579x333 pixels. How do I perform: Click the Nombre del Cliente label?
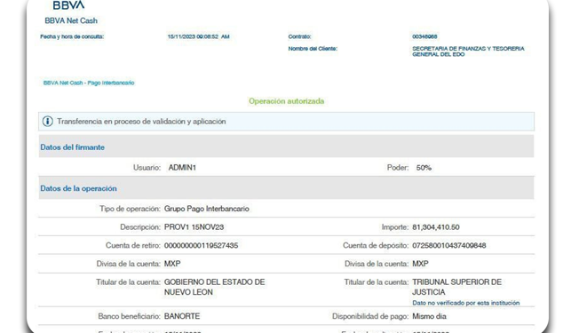313,48
